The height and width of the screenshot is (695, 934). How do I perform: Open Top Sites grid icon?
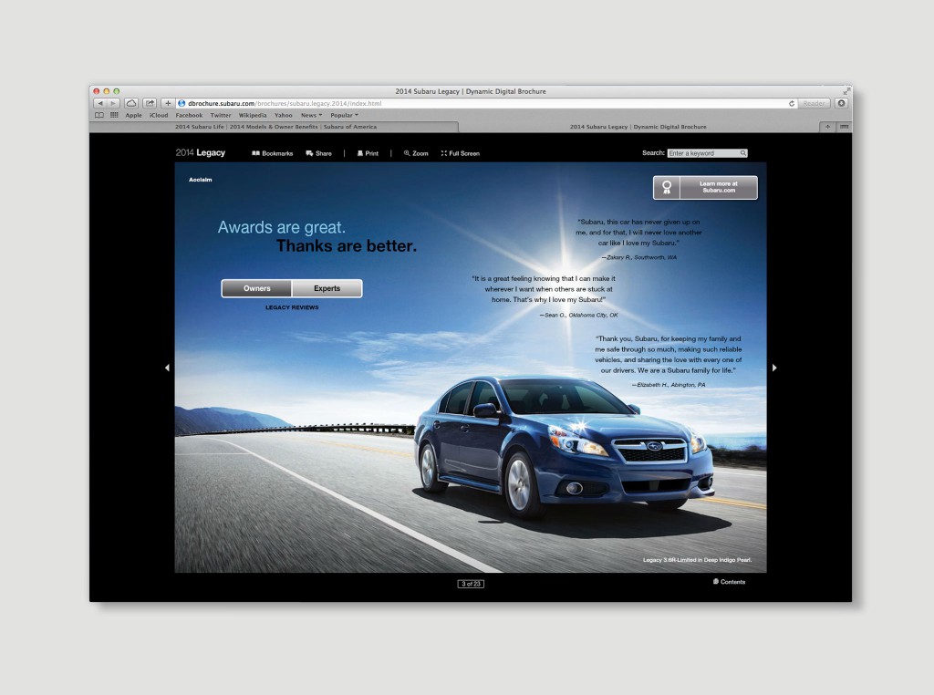[114, 116]
